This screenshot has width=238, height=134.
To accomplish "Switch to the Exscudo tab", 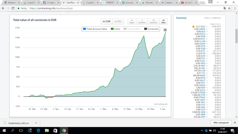I will click(130, 3).
